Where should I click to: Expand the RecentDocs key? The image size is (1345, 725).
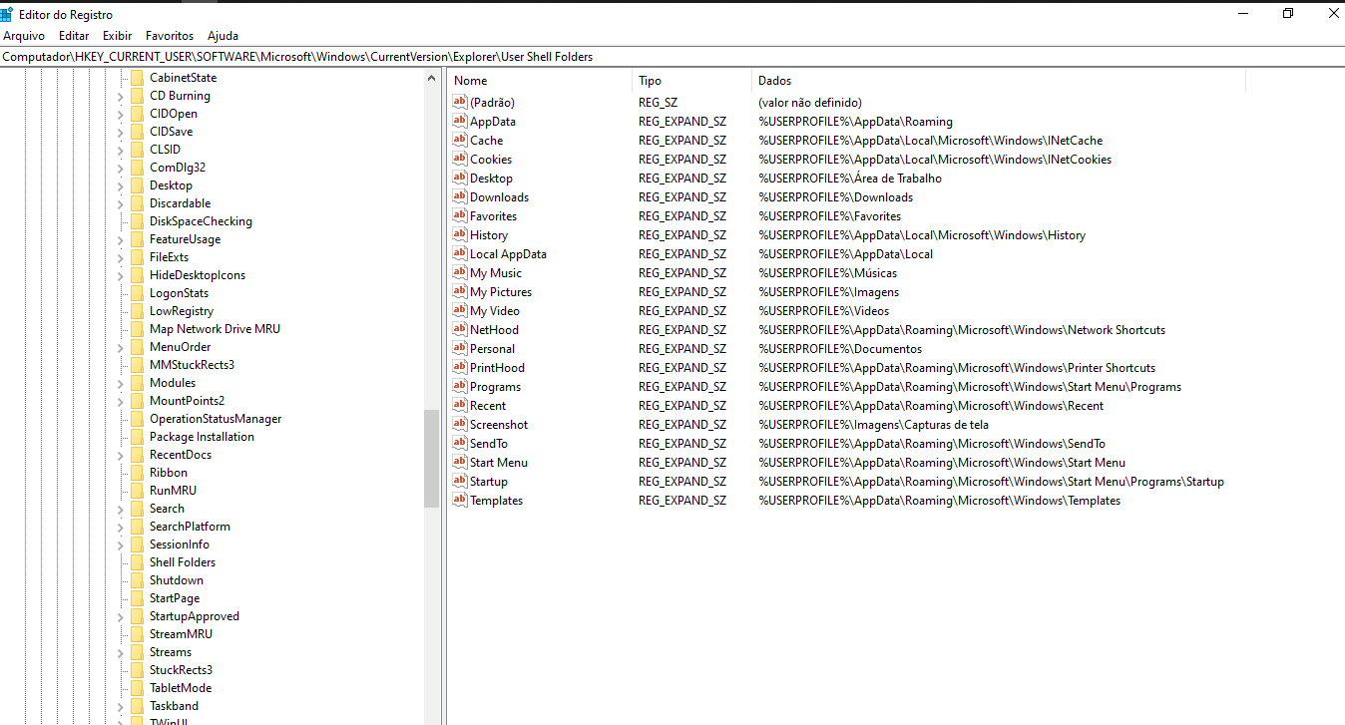[121, 455]
